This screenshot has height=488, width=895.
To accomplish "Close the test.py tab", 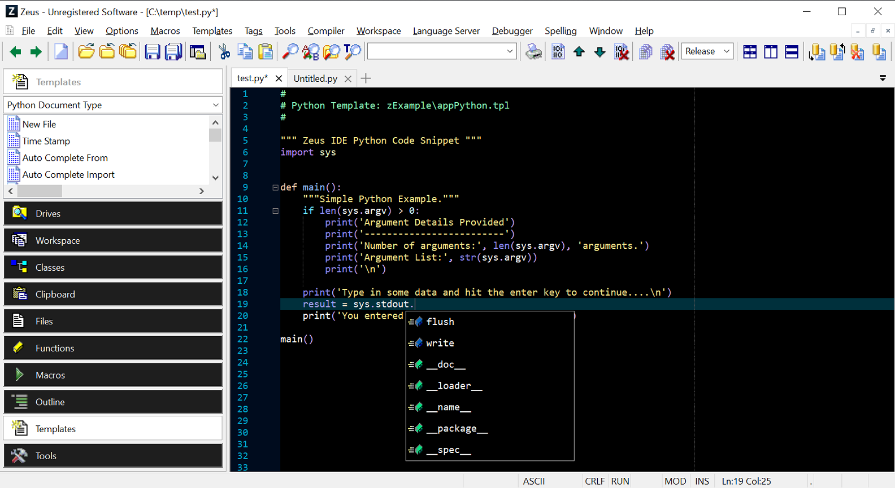I will click(279, 78).
